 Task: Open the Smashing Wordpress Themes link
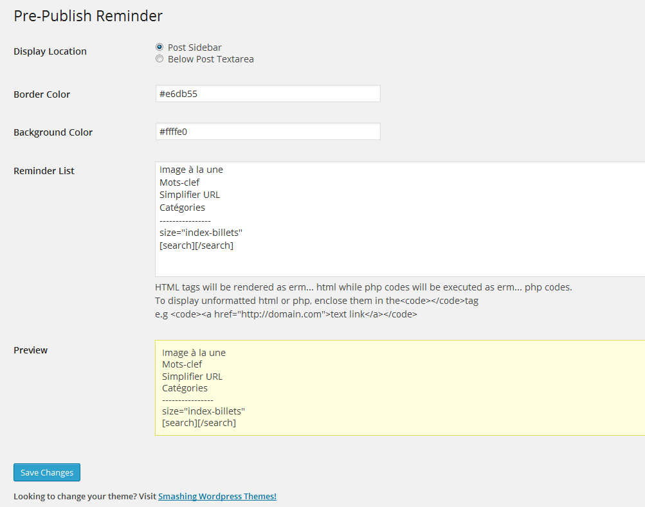point(217,496)
